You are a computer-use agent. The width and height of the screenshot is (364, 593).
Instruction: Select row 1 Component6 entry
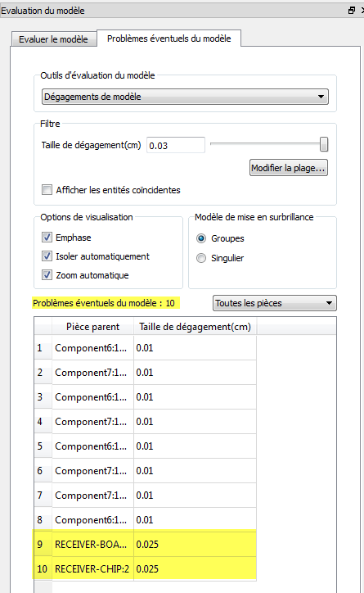coord(92,348)
